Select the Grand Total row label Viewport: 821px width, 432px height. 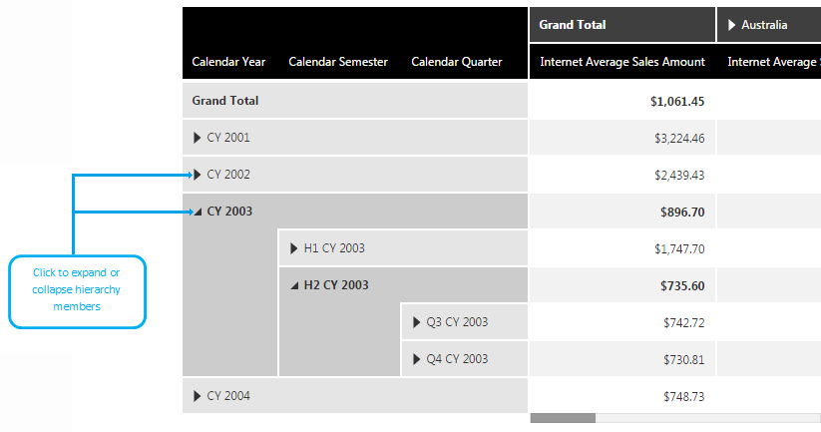pos(225,101)
